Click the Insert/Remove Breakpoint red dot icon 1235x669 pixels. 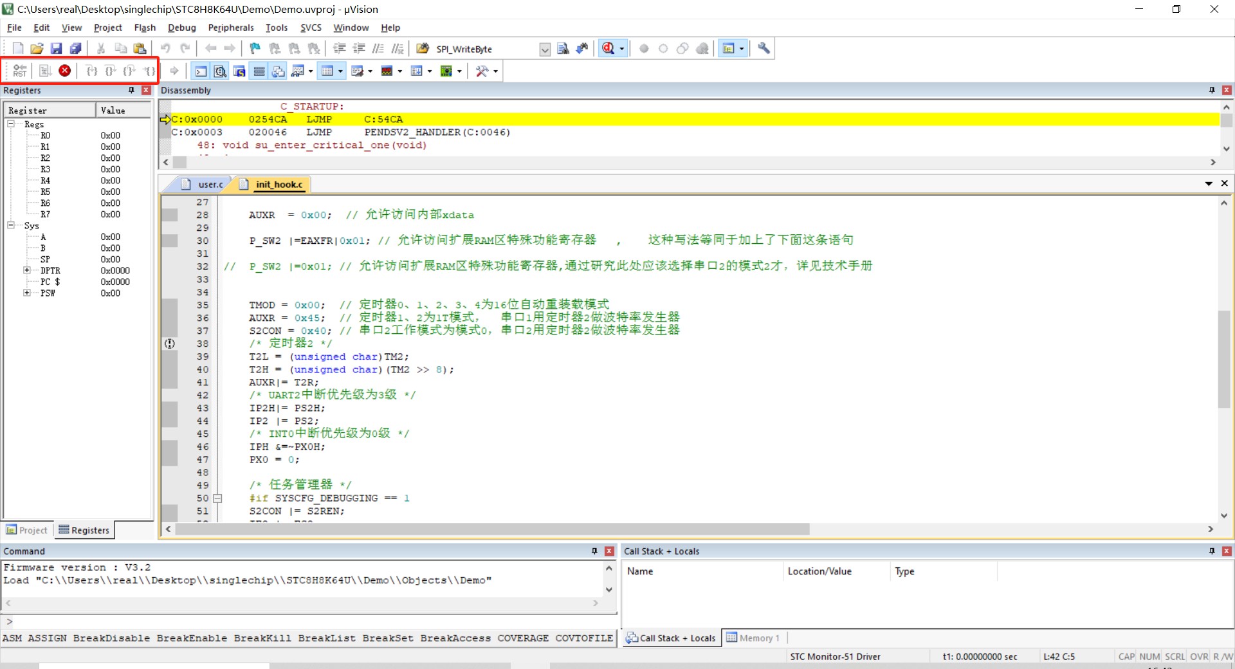pyautogui.click(x=644, y=48)
